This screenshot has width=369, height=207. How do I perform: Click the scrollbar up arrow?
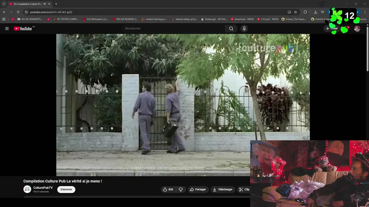367,25
